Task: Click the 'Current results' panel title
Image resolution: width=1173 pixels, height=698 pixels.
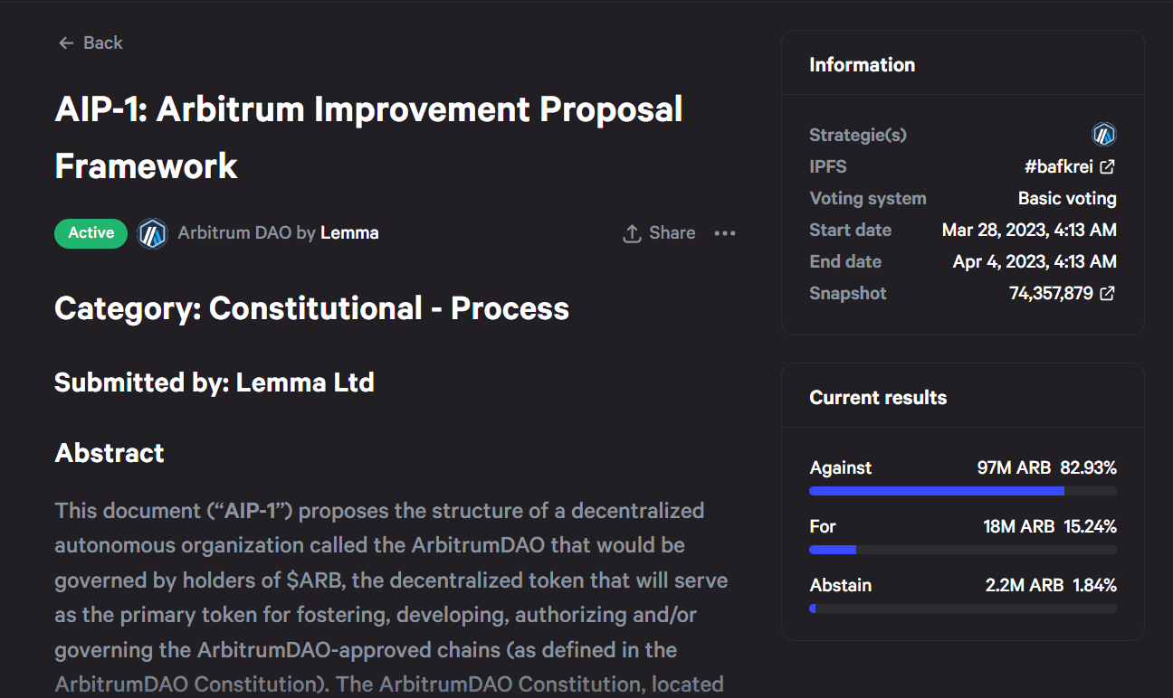Action: (878, 397)
